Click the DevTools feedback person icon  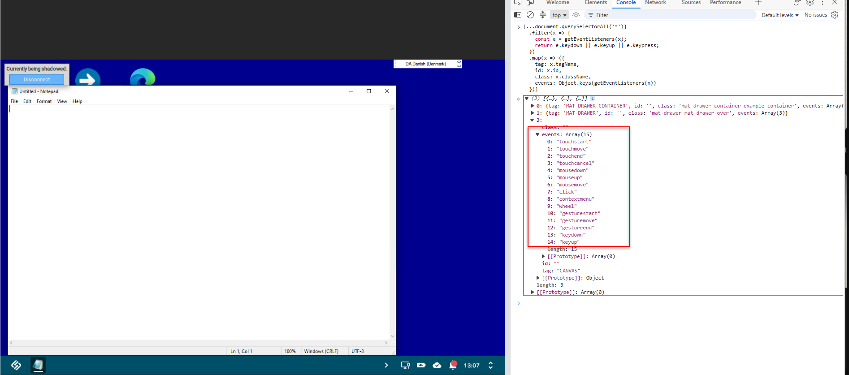tap(797, 2)
